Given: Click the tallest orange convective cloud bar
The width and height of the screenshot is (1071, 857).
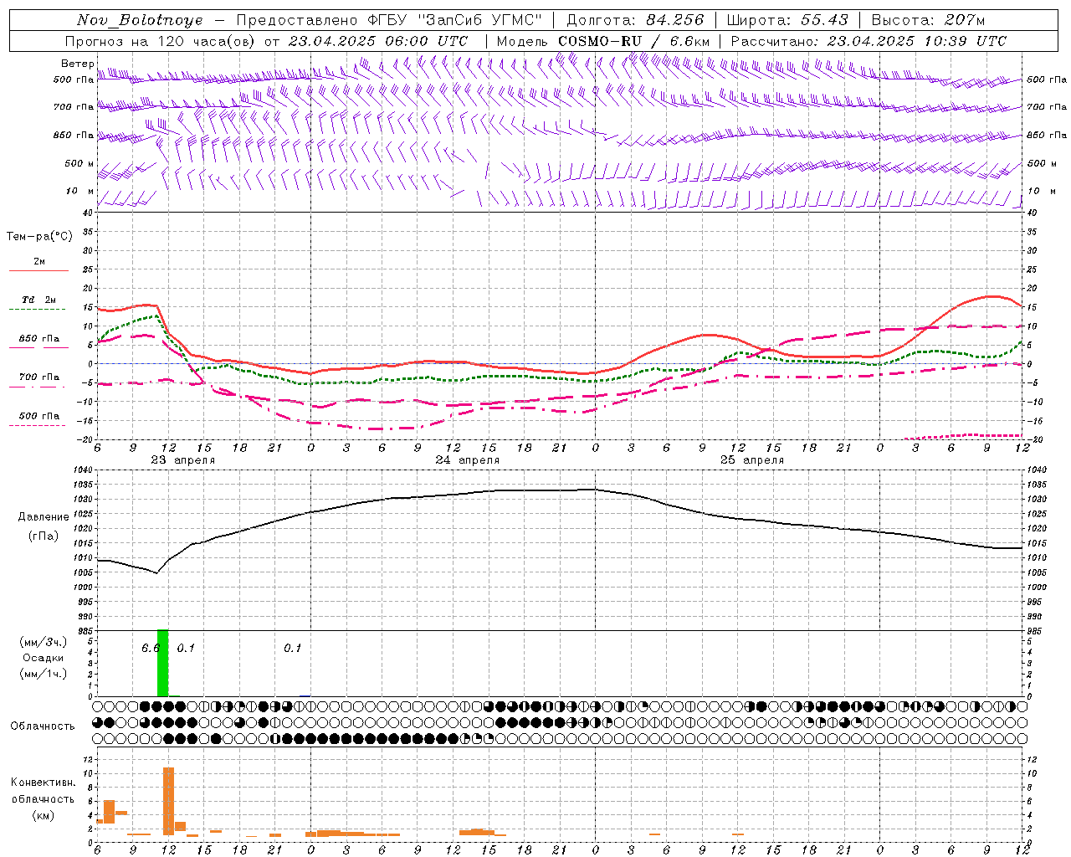Looking at the screenshot, I should (168, 801).
